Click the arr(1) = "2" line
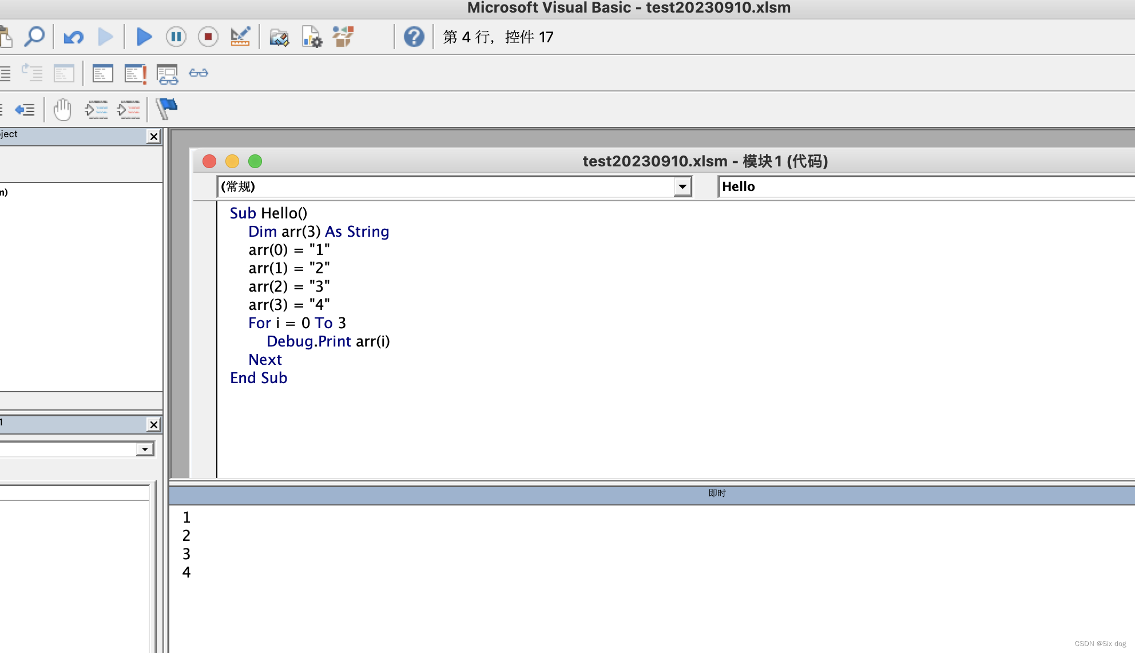The image size is (1135, 653). click(289, 268)
